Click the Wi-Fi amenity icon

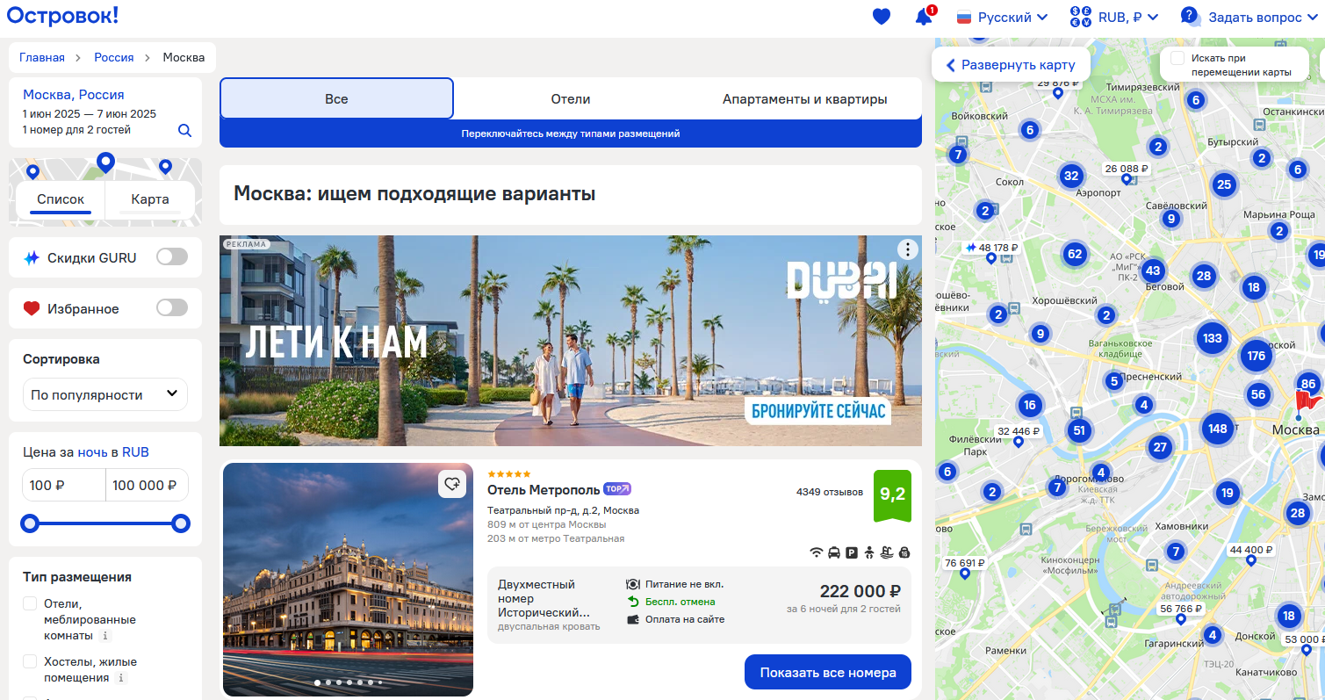(x=817, y=552)
